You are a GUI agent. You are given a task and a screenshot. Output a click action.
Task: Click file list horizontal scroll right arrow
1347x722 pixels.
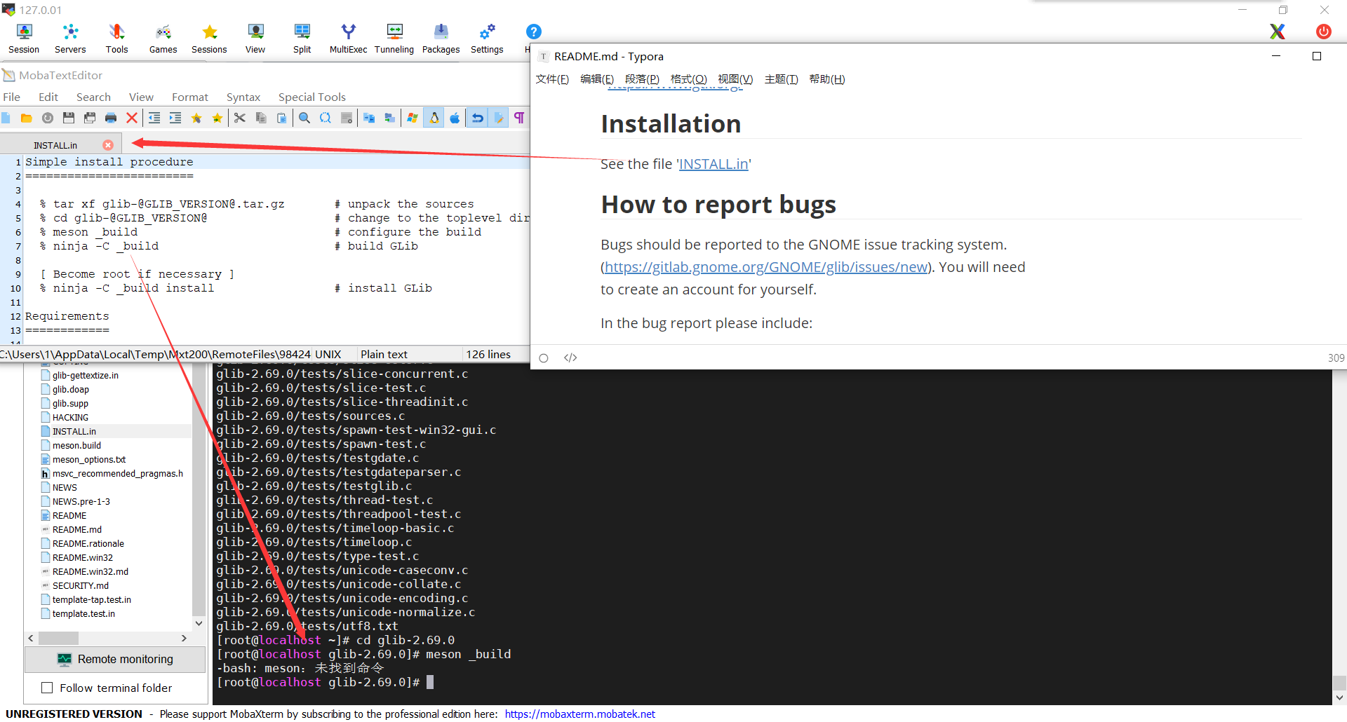point(184,638)
